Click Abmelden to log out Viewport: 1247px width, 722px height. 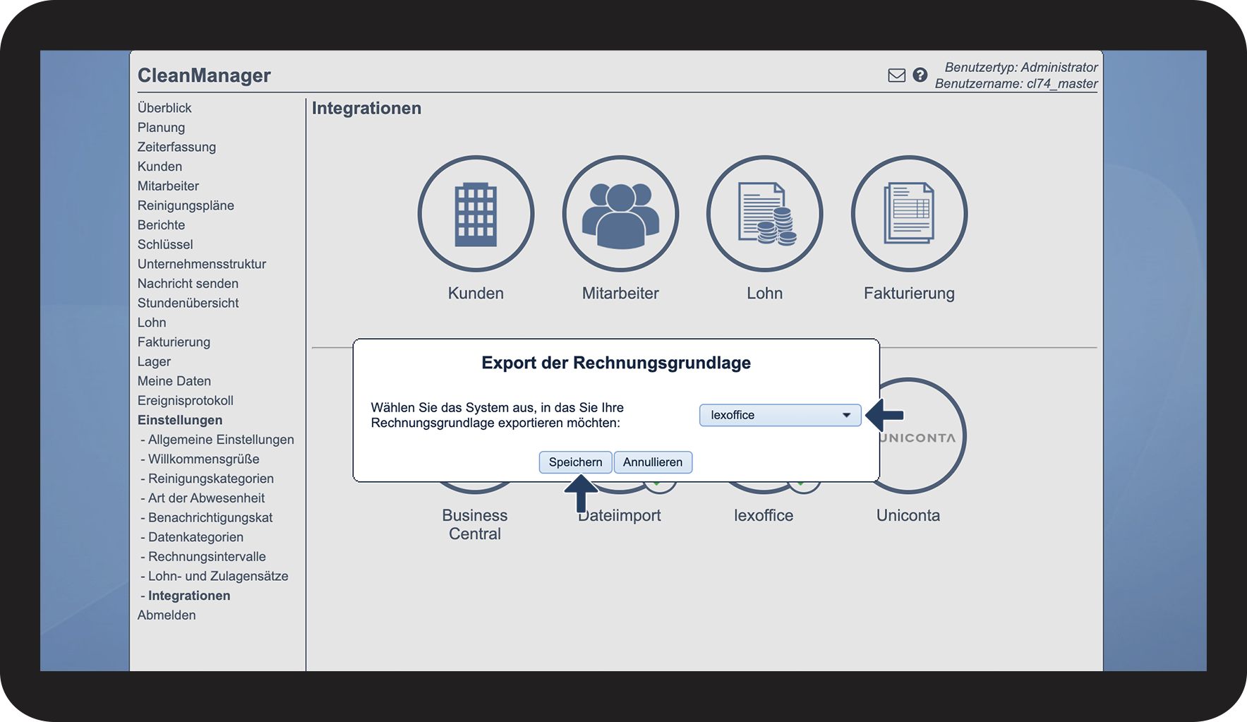[167, 615]
